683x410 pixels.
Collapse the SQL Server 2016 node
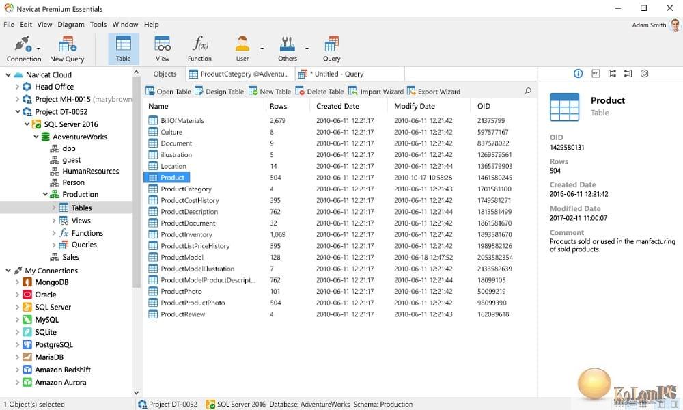27,124
